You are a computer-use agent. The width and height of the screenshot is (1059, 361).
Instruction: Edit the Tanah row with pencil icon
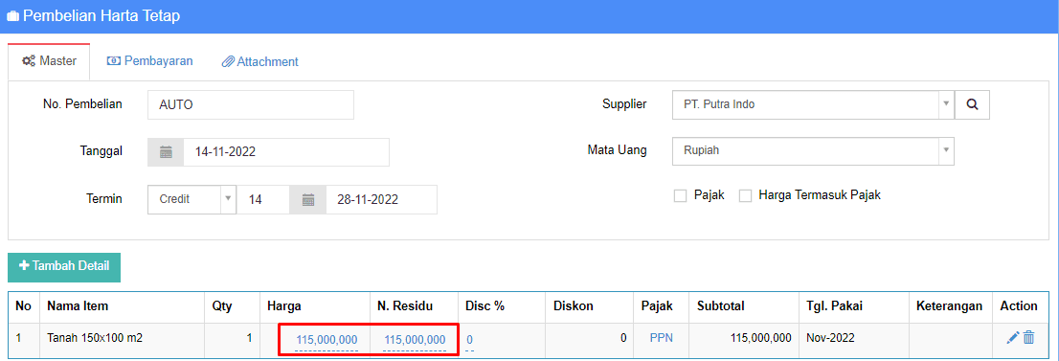pyautogui.click(x=1012, y=337)
